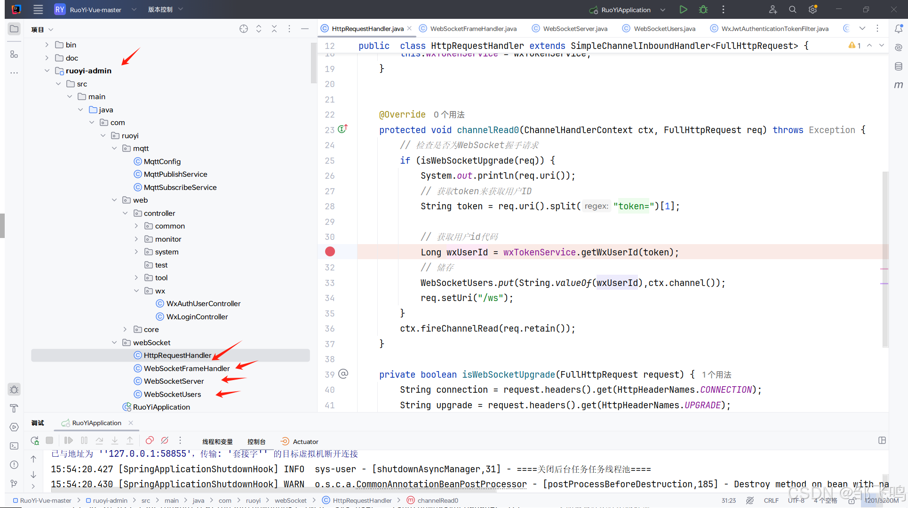Pause program in the debug toolbar
The image size is (908, 508).
click(84, 441)
